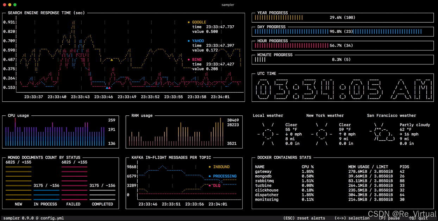Click the 'MEM USAGE / LIMIT' column header
The width and height of the screenshot is (438, 221).
(x=368, y=167)
